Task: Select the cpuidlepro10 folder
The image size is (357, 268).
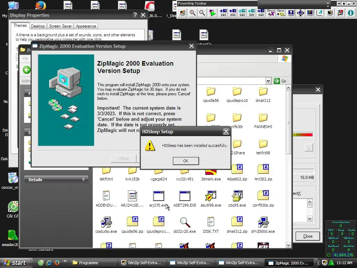Action: [237, 95]
